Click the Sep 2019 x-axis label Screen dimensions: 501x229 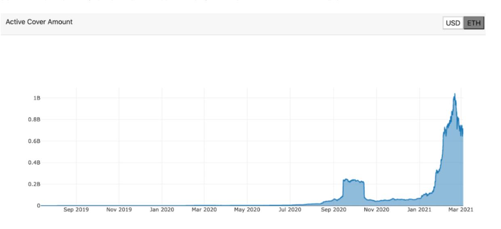[x=76, y=210]
